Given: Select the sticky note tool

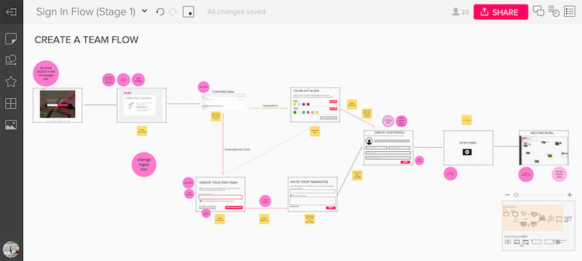Looking at the screenshot, I should (11, 39).
